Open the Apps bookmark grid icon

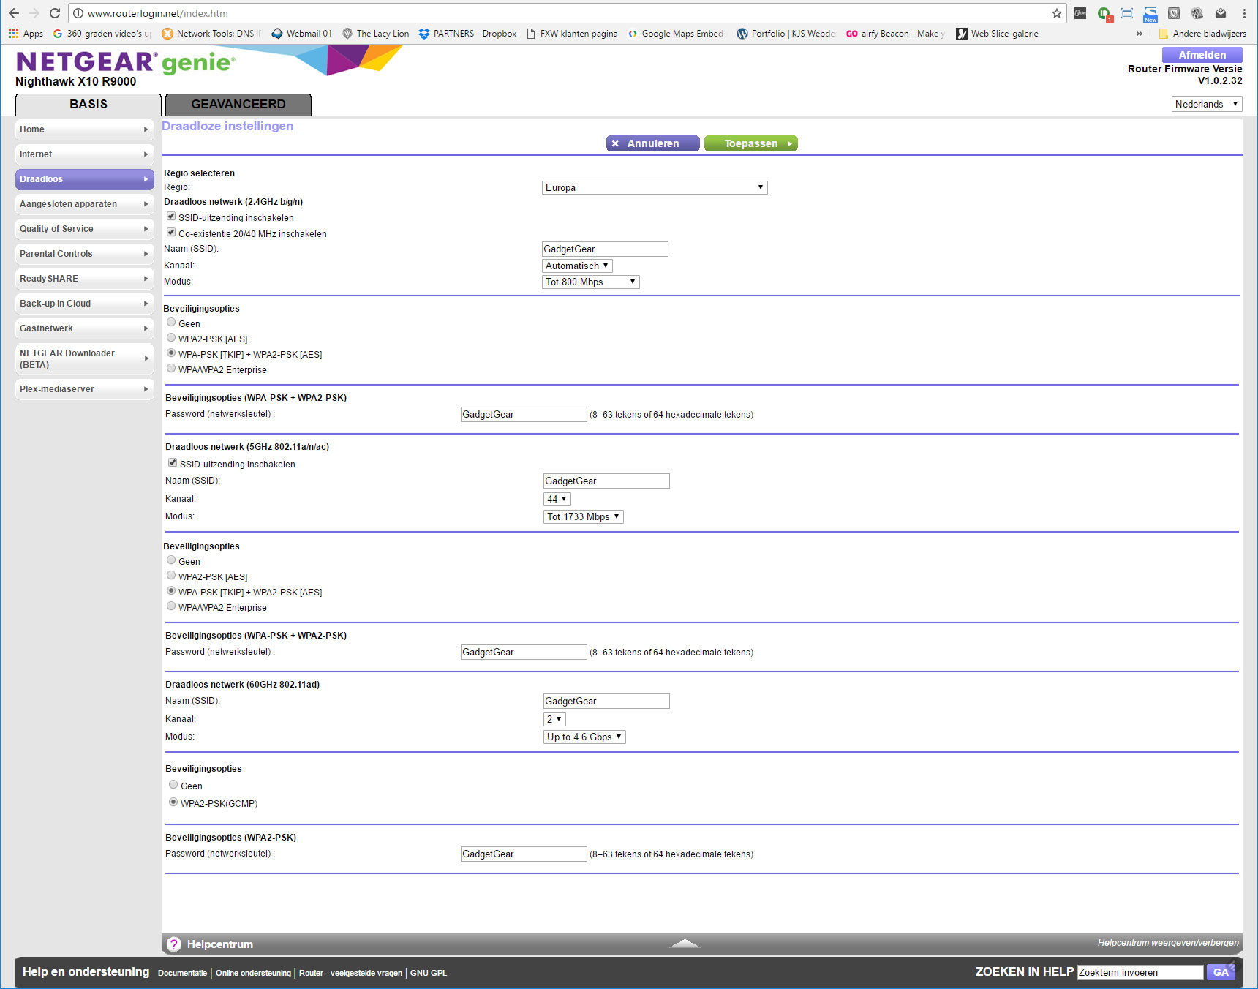point(13,34)
